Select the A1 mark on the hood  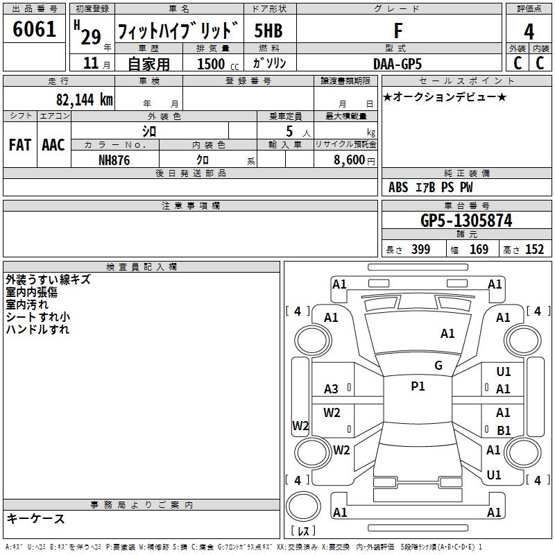click(447, 334)
